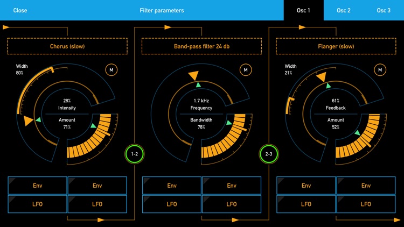Open the Chorus (slow) filter type selector
Image resolution: width=404 pixels, height=227 pixels.
(x=67, y=46)
